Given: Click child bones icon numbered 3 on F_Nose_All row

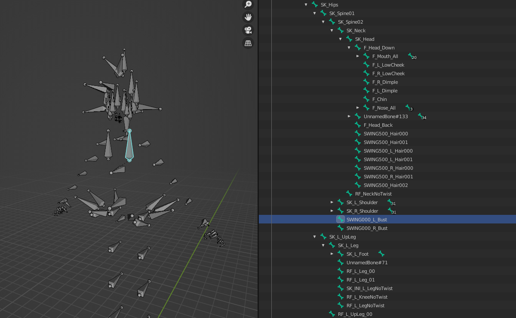Looking at the screenshot, I should [x=408, y=108].
